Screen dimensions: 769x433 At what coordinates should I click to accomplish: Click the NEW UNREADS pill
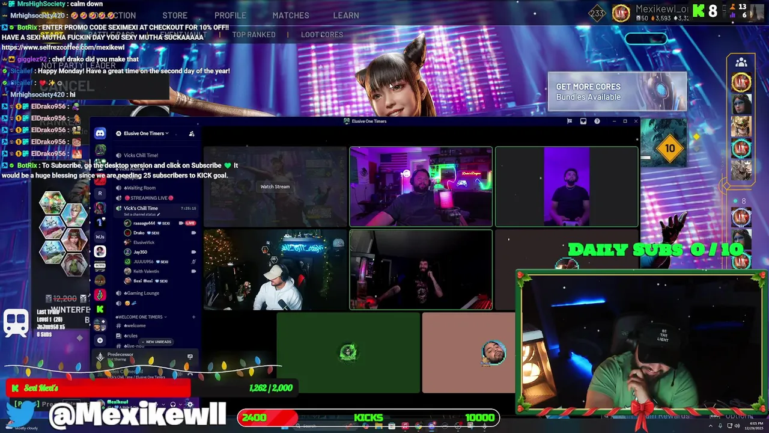pyautogui.click(x=156, y=342)
